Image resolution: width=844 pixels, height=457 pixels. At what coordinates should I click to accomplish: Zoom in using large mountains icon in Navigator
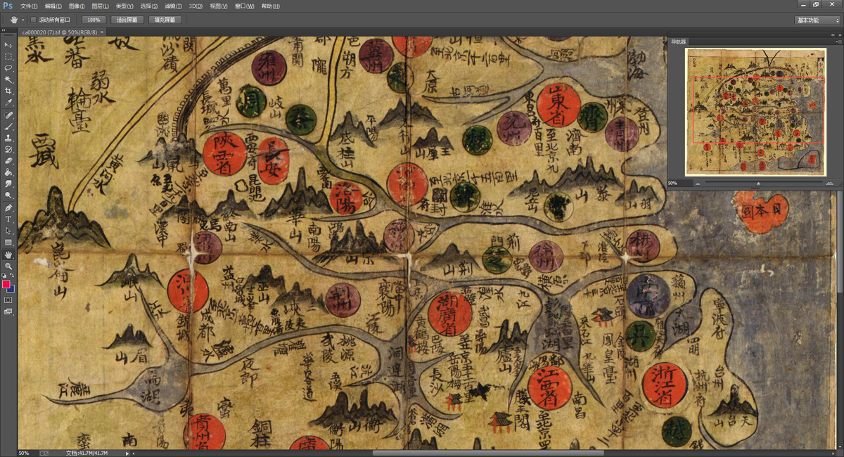click(x=830, y=184)
